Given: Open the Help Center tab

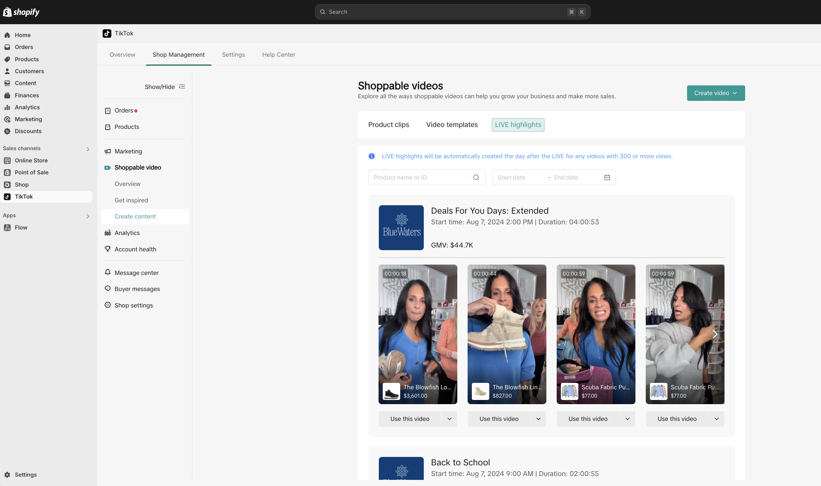Looking at the screenshot, I should coord(279,55).
